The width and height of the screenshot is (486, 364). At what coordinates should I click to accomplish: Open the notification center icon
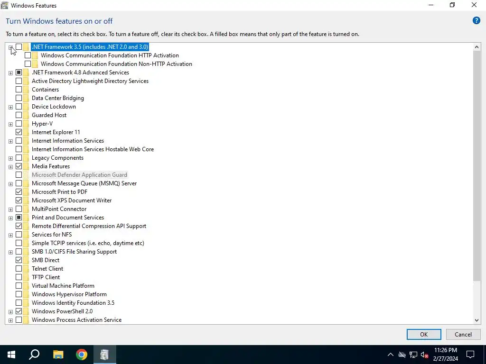[470, 355]
